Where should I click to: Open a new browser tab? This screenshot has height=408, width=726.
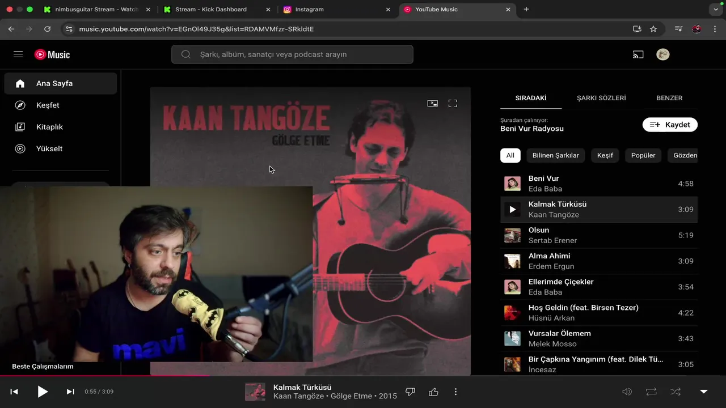tap(526, 10)
